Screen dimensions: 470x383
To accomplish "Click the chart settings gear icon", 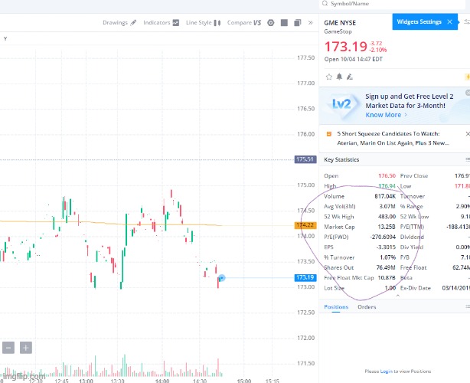I will point(271,23).
